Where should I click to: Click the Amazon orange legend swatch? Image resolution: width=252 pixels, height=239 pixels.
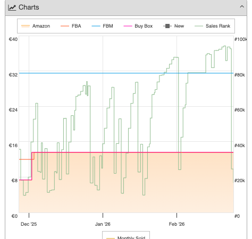(26, 26)
